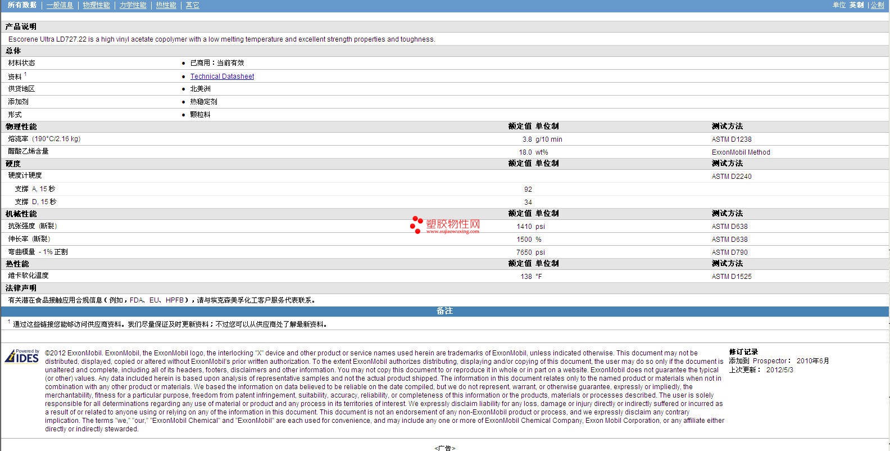The height and width of the screenshot is (451, 890).
Task: Select the 供货地区 row label
Action: (21, 89)
